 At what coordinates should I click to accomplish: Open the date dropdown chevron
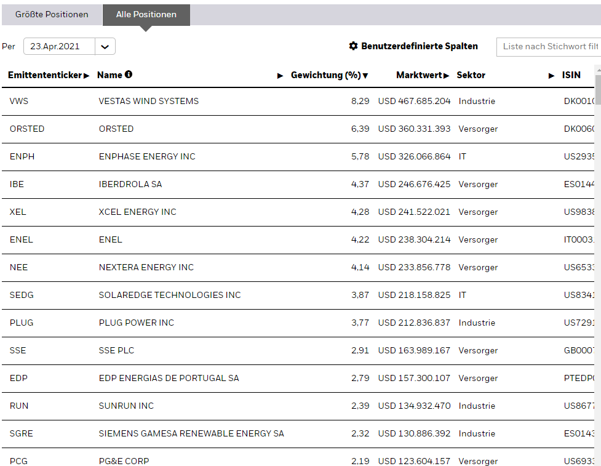click(105, 47)
